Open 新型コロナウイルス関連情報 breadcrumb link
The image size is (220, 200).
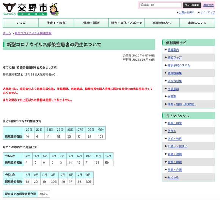coord(33,33)
